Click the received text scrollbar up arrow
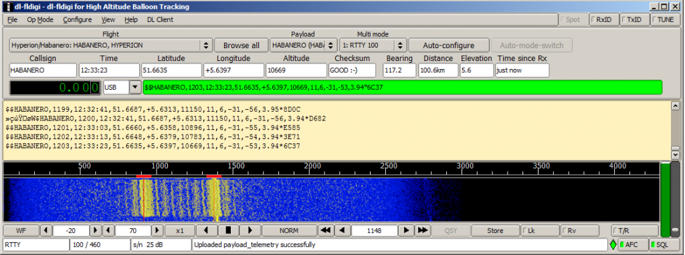The width and height of the screenshot is (685, 255). (675, 106)
